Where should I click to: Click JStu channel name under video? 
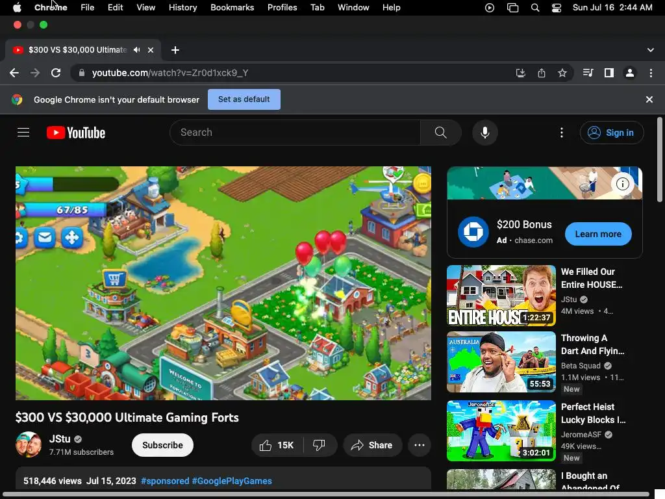pos(60,439)
